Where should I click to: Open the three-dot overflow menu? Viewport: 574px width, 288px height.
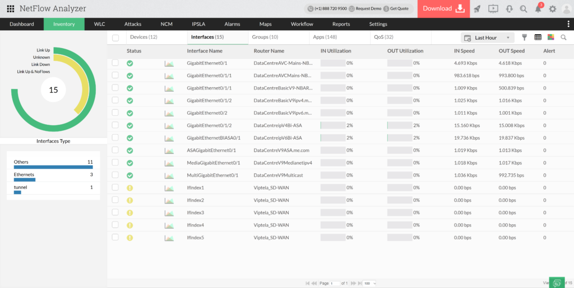tap(568, 24)
